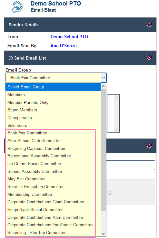
Task: Open help book icon in Send Email List header
Action: click(149, 58)
